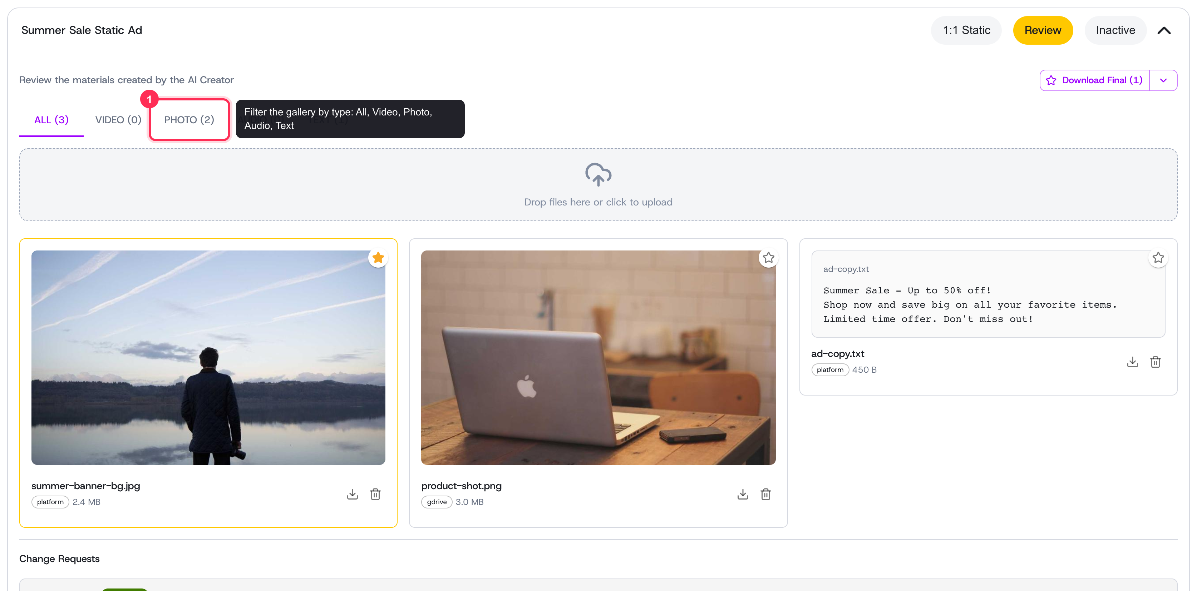Click the Summer Sale Static Ad title
This screenshot has width=1197, height=591.
click(x=82, y=30)
